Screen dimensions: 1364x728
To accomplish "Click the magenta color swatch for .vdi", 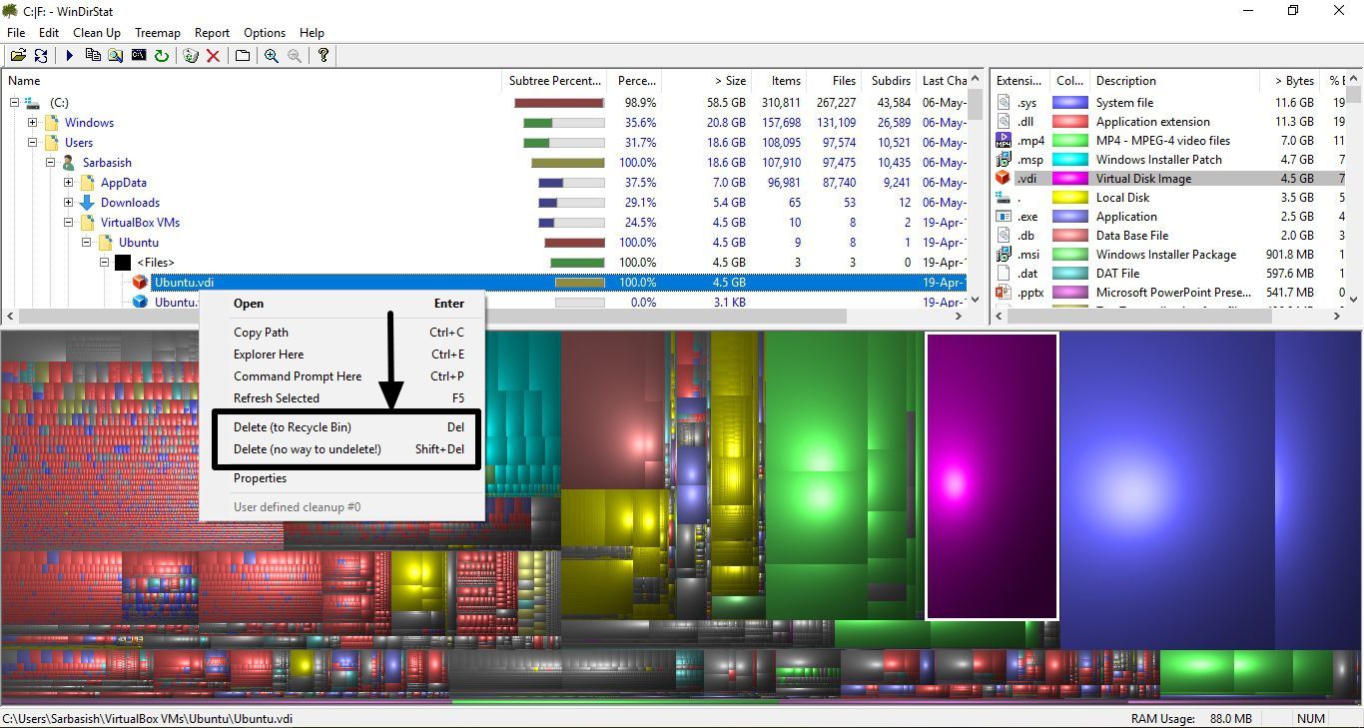I will 1070,179.
